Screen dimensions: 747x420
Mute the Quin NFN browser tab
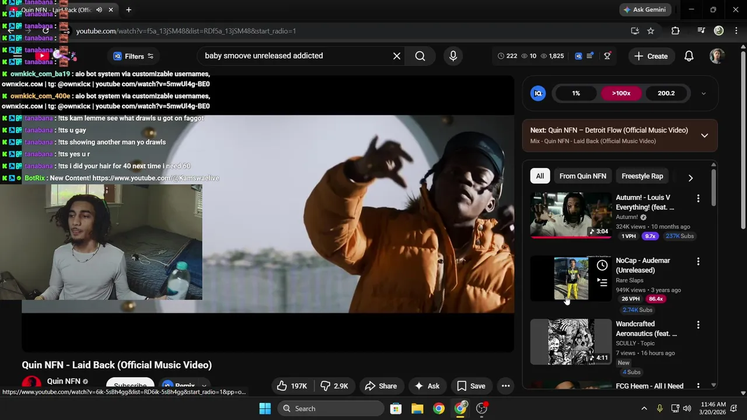99,10
